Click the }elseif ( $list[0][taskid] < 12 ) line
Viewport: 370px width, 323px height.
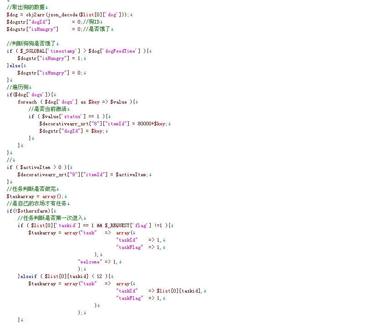pos(66,276)
